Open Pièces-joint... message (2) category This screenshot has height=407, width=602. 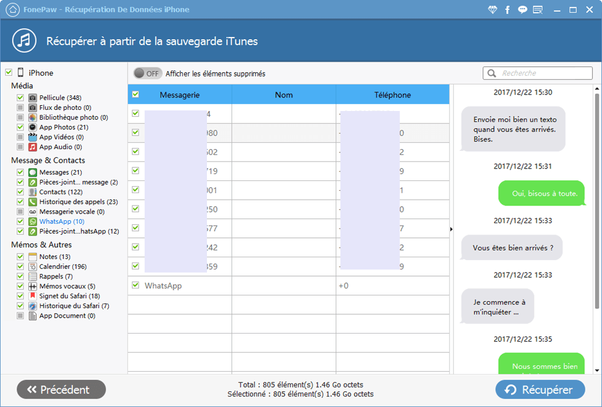(x=78, y=182)
